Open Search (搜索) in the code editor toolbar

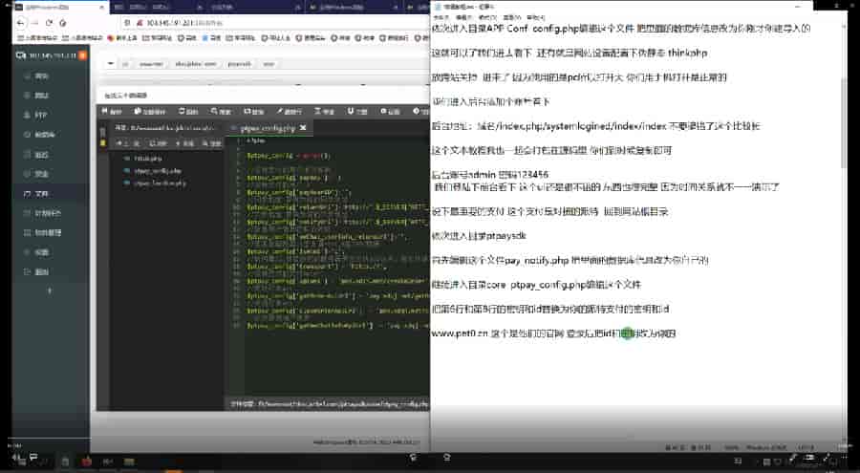pos(222,112)
